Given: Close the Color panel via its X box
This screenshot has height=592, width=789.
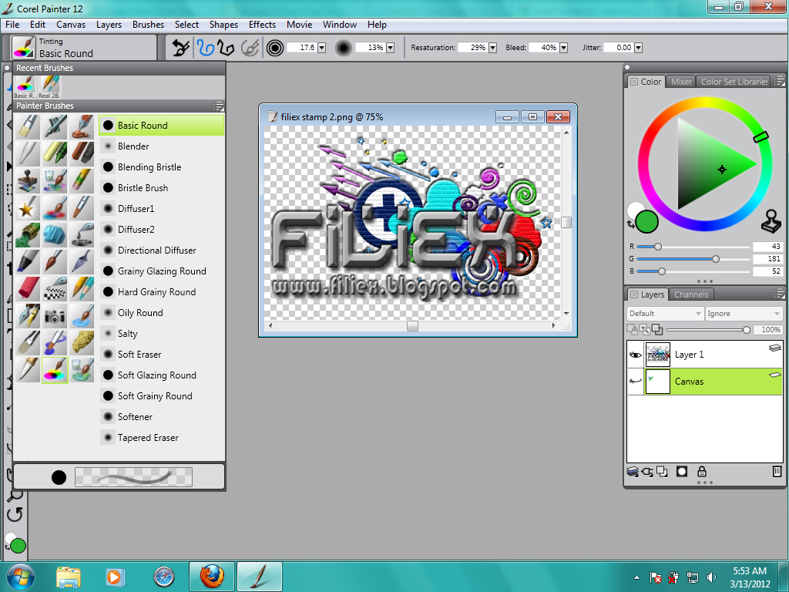Looking at the screenshot, I should coord(634,82).
